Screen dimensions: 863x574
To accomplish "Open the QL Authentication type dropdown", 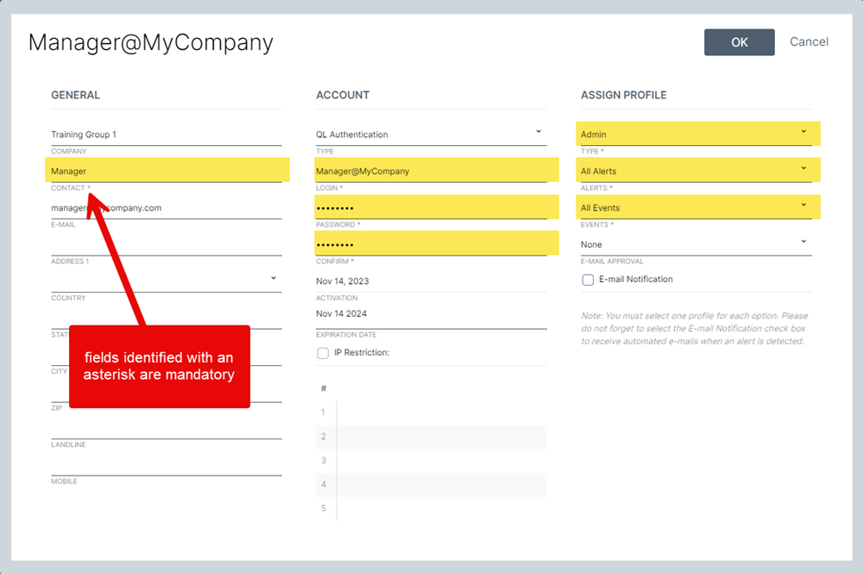I will click(x=431, y=135).
